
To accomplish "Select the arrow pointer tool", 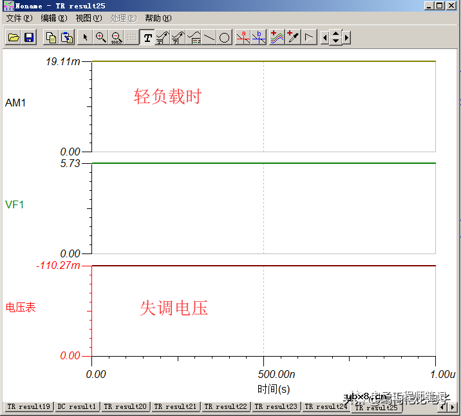I will pyautogui.click(x=86, y=38).
